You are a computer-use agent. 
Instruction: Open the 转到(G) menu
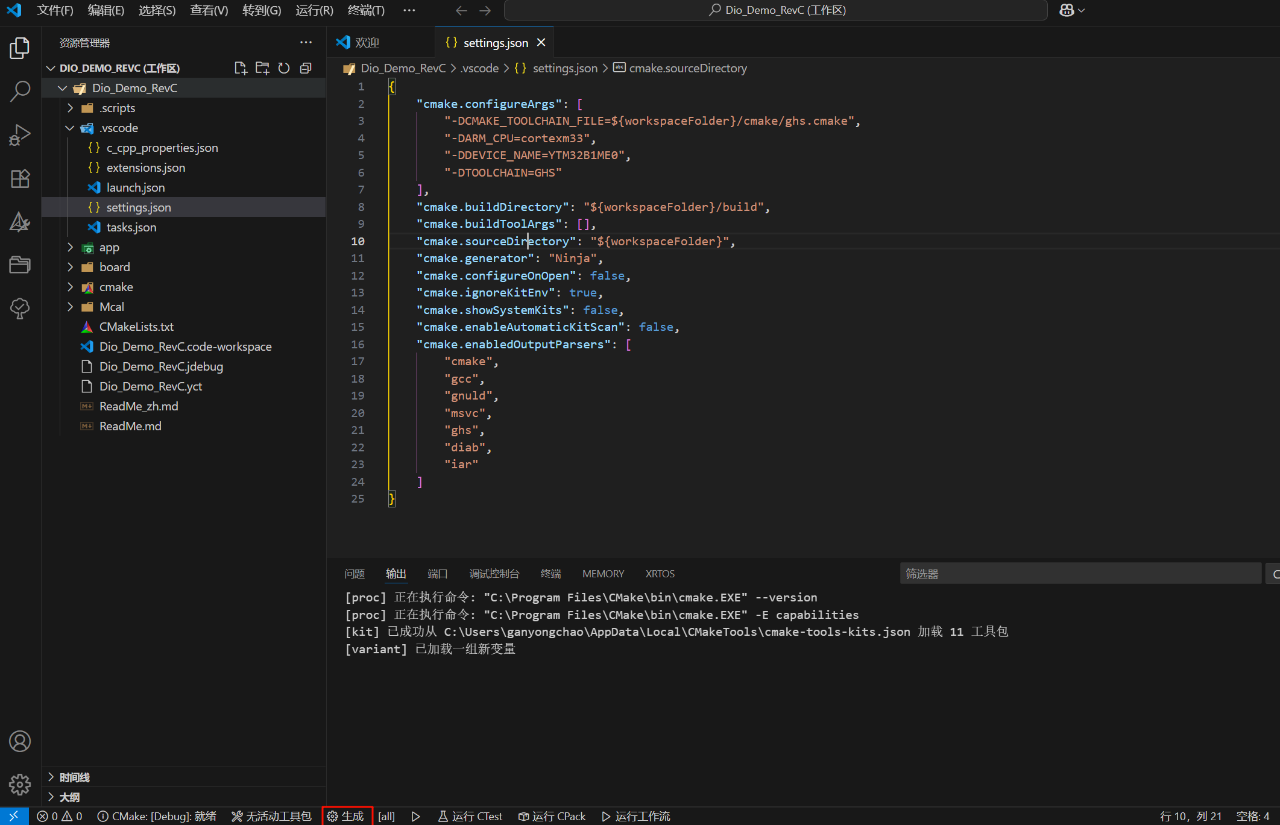(262, 10)
